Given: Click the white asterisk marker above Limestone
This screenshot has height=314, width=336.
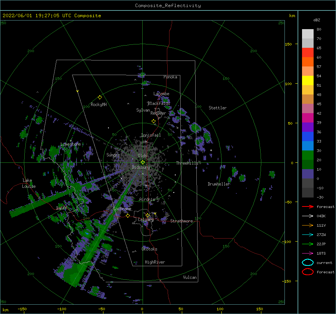Looking at the screenshot, I should (x=71, y=141).
